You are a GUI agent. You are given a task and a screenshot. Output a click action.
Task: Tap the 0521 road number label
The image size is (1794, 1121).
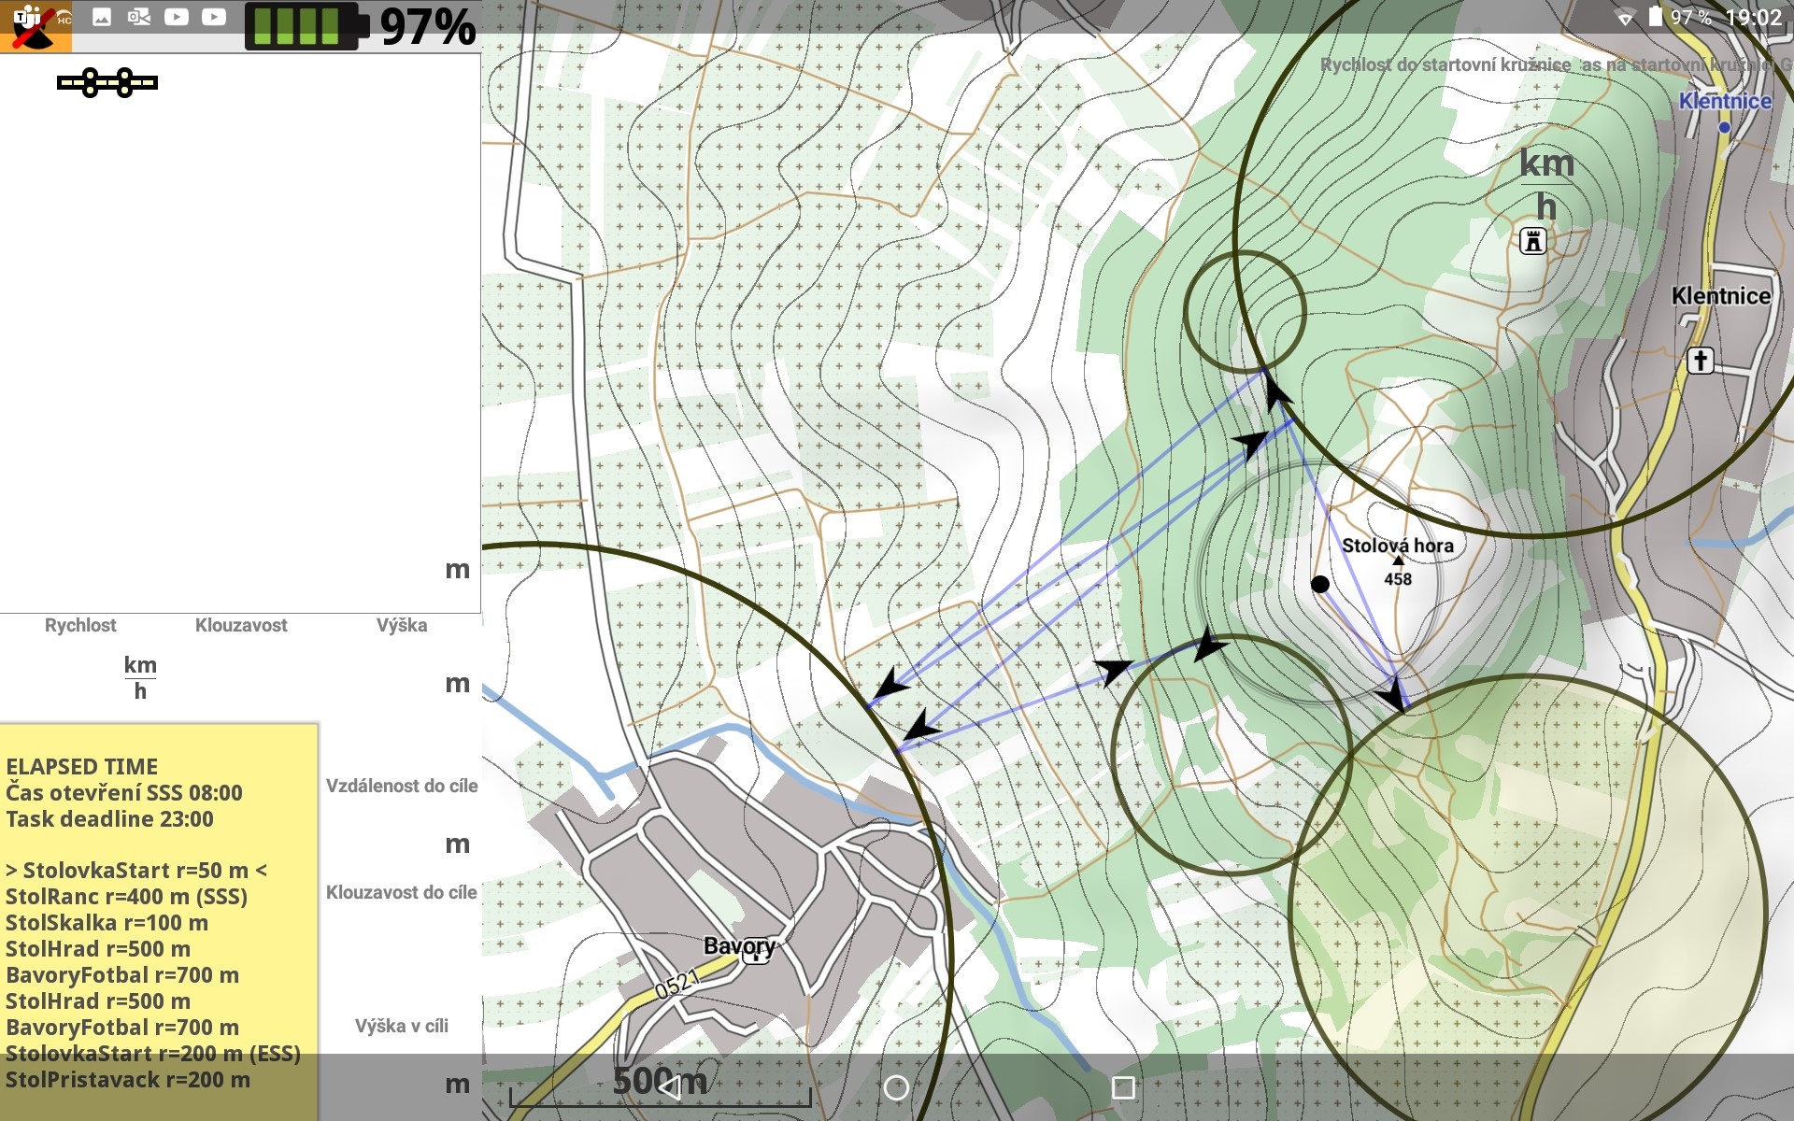[x=676, y=985]
